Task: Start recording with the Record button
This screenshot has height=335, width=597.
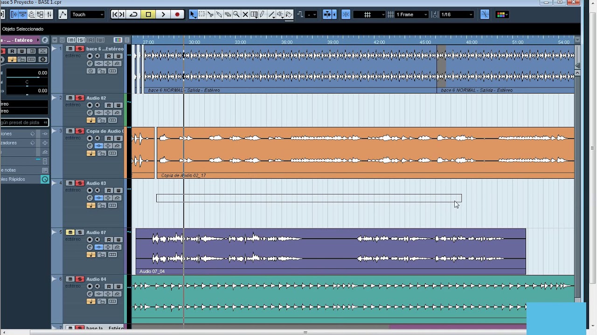Action: [x=177, y=14]
